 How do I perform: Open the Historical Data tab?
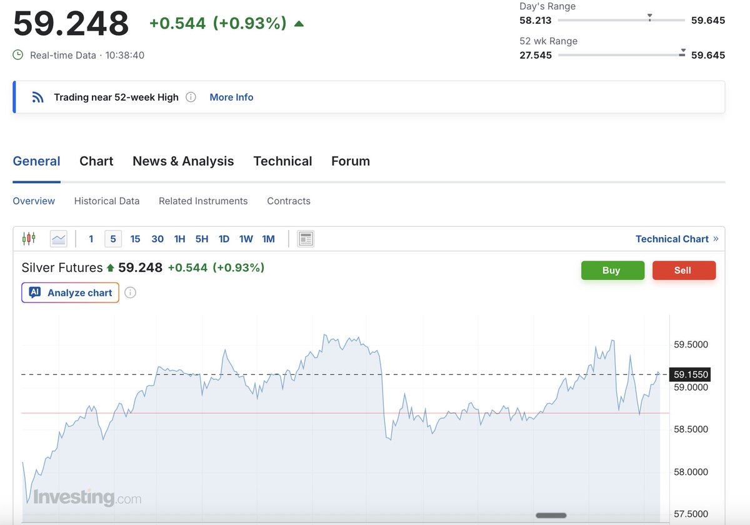(106, 201)
